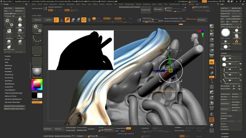The image size is (246, 138).
Task: Select the Smooth brush thumbnail
Action: pos(9,42)
